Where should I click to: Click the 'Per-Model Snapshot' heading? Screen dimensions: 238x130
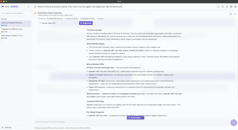tap(95, 112)
